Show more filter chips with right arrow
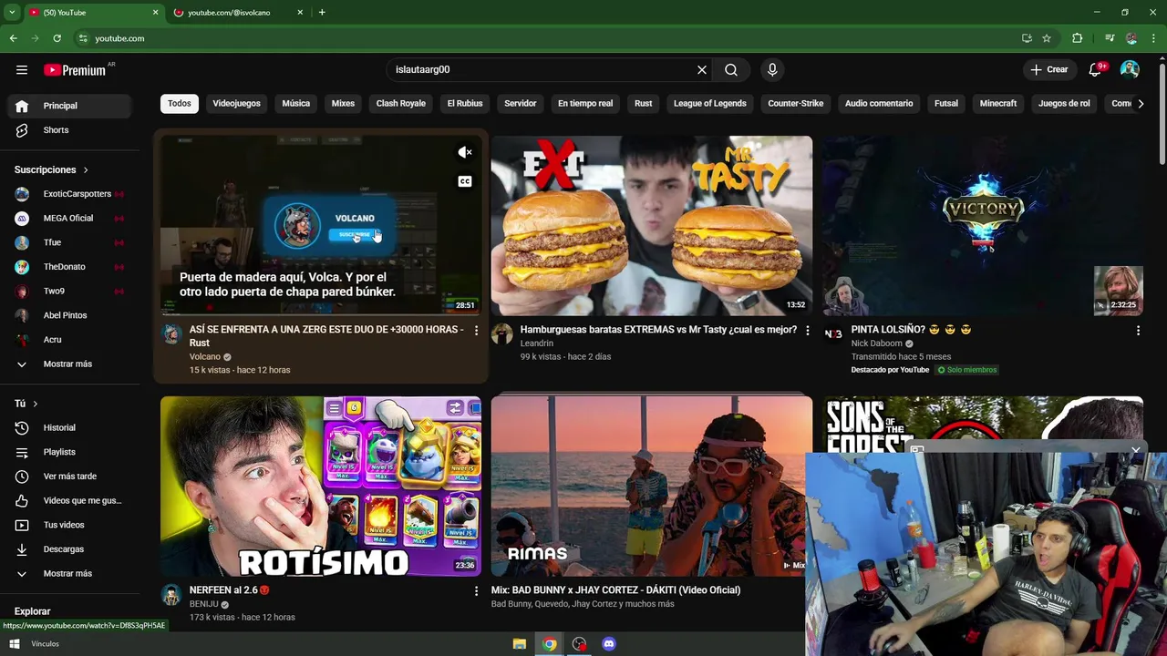 coord(1141,103)
